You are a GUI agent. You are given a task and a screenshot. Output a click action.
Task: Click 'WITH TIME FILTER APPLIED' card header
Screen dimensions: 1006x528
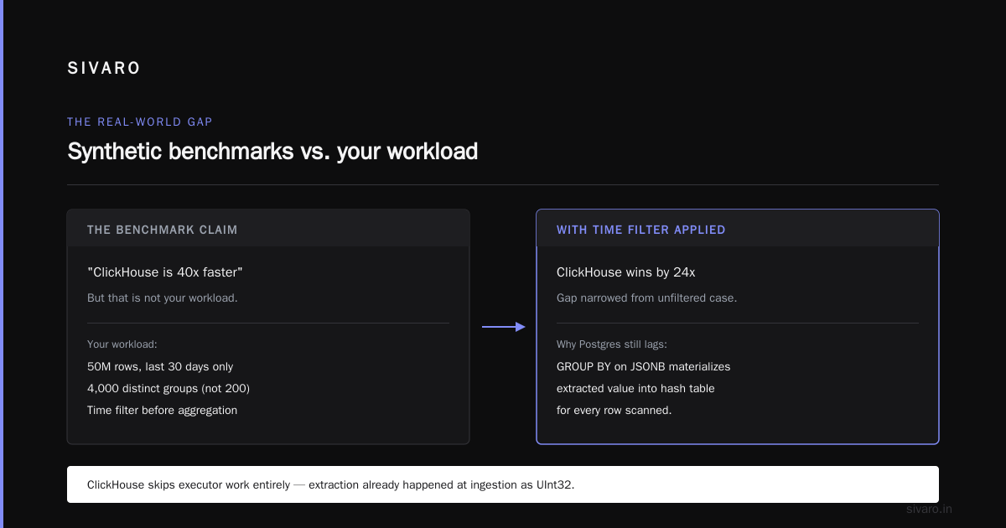738,229
